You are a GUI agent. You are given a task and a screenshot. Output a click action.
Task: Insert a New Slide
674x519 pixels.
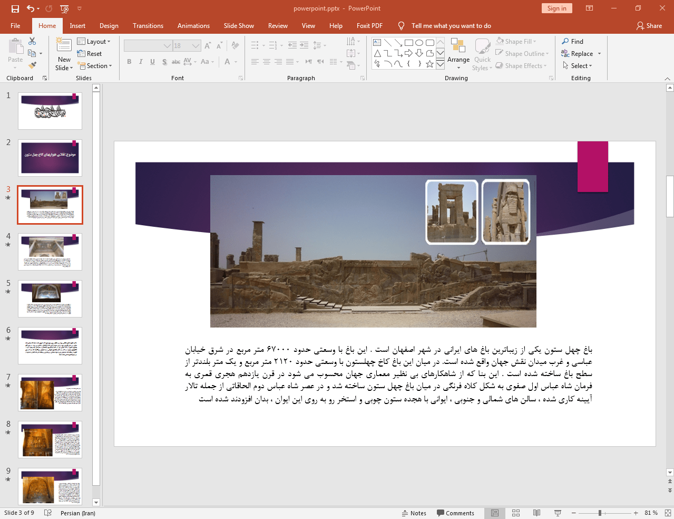(x=64, y=46)
